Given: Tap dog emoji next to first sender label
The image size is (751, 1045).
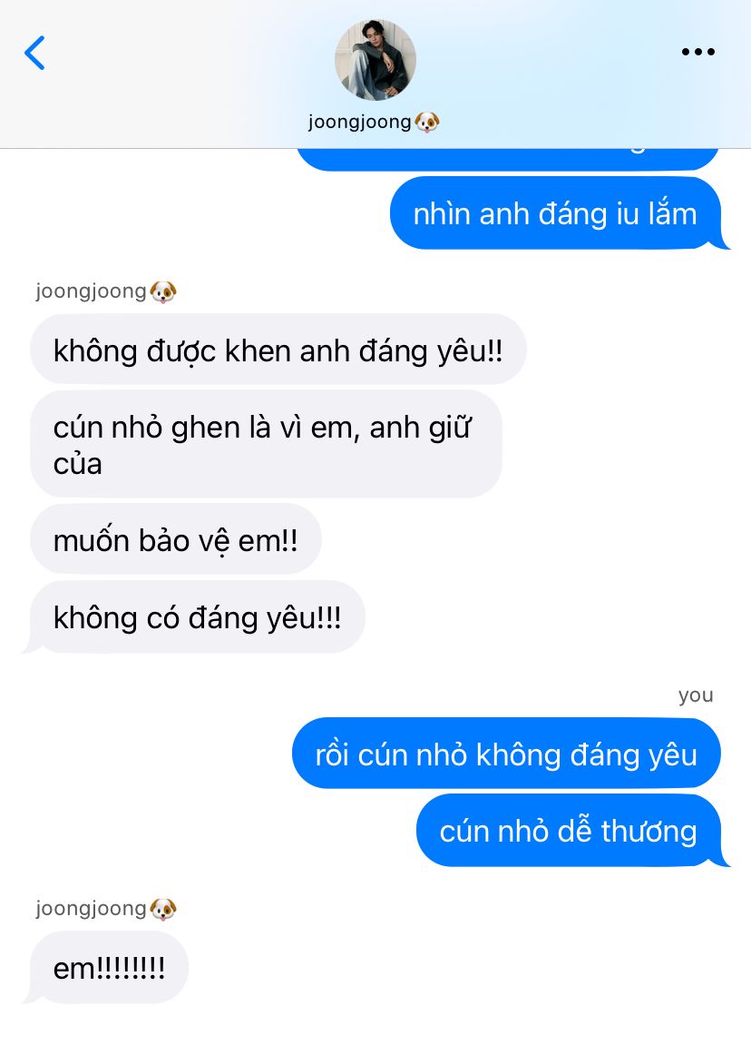Looking at the screenshot, I should (x=163, y=292).
